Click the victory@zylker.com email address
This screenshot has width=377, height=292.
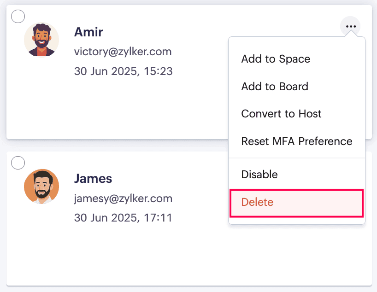[x=123, y=52]
